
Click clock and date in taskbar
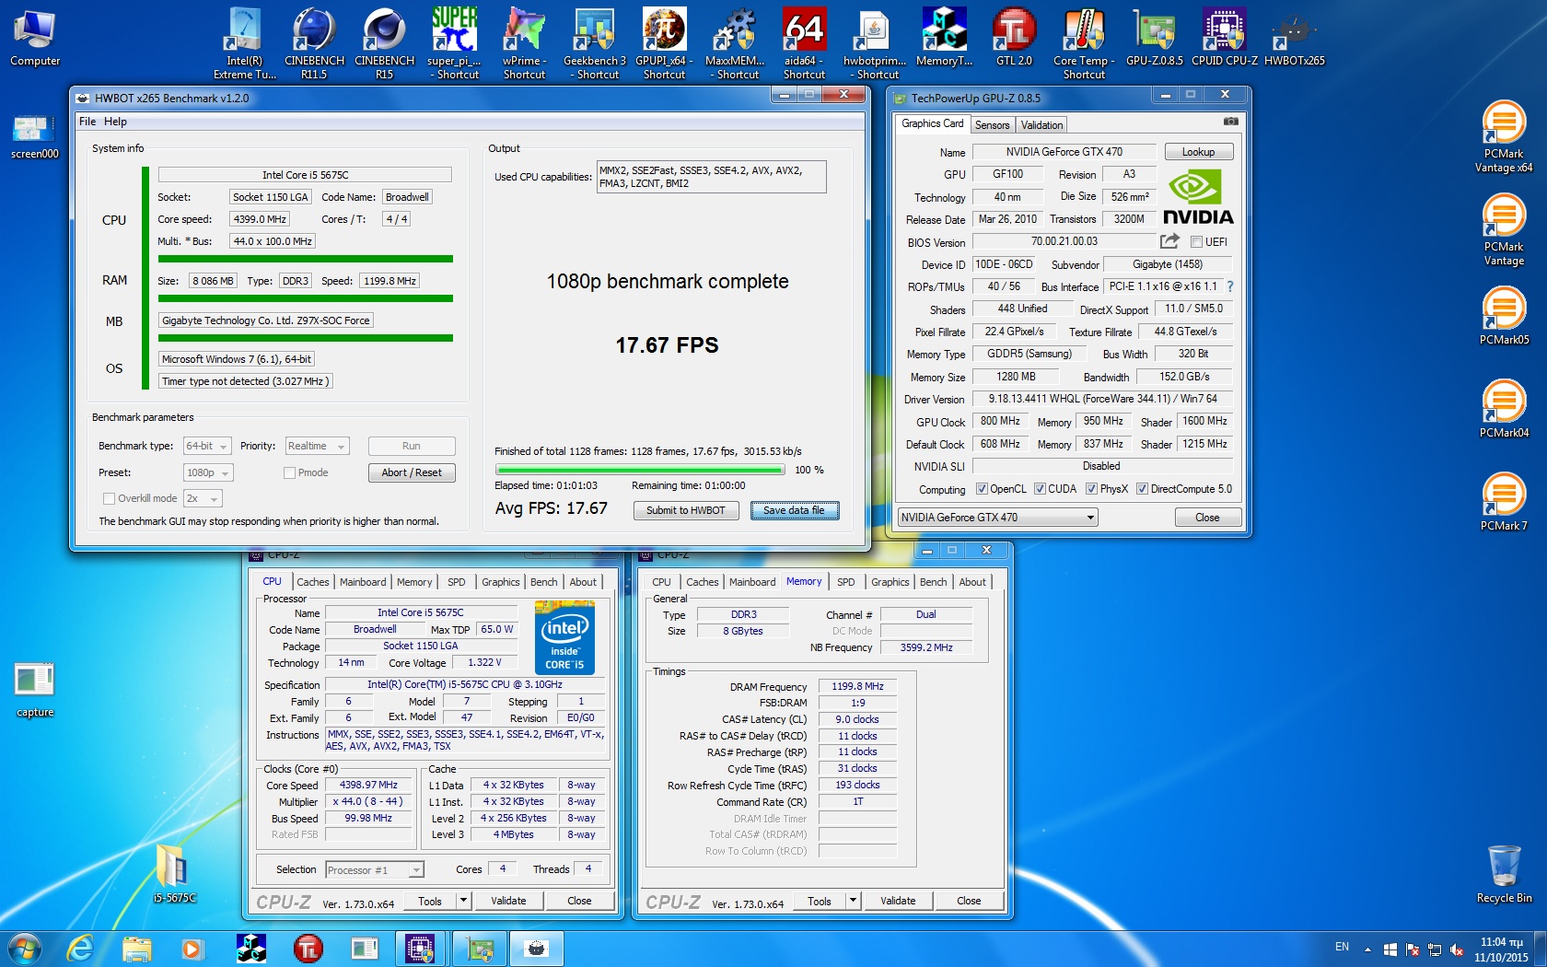pyautogui.click(x=1500, y=950)
